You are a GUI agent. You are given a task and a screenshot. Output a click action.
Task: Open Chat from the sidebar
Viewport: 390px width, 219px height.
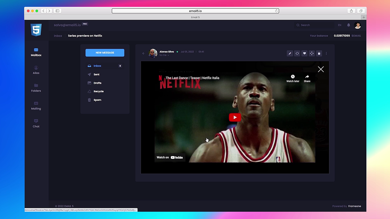36,124
